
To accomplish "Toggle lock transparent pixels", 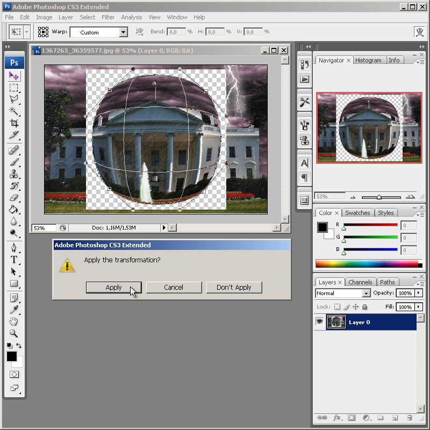I will [337, 307].
